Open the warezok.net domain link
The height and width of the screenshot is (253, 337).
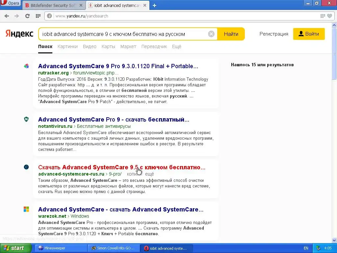(52, 216)
